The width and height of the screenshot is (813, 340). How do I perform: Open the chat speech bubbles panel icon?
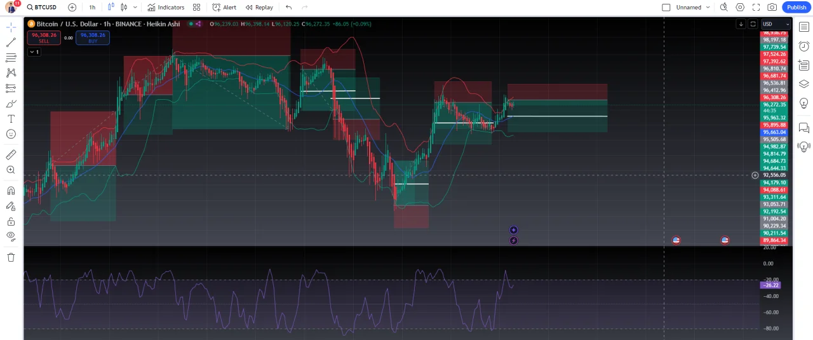[x=803, y=128]
